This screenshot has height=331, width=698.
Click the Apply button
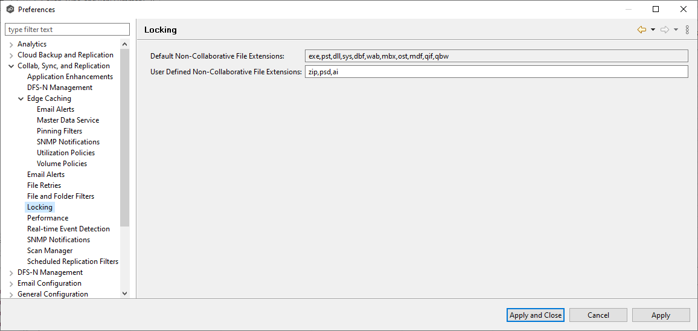(x=661, y=315)
